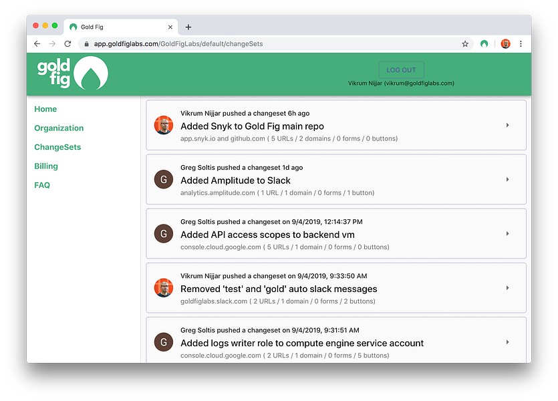
Task: Expand the 'Added Amplitude to Slack' changeset
Action: point(507,179)
